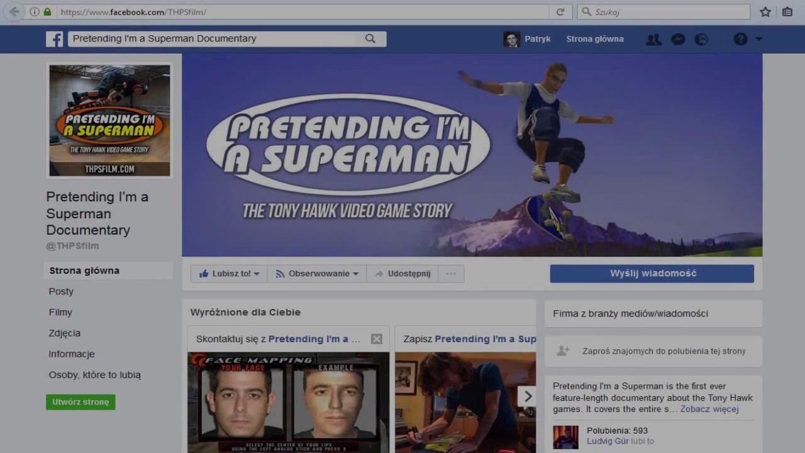Click Polubienia: 593 text

point(617,431)
